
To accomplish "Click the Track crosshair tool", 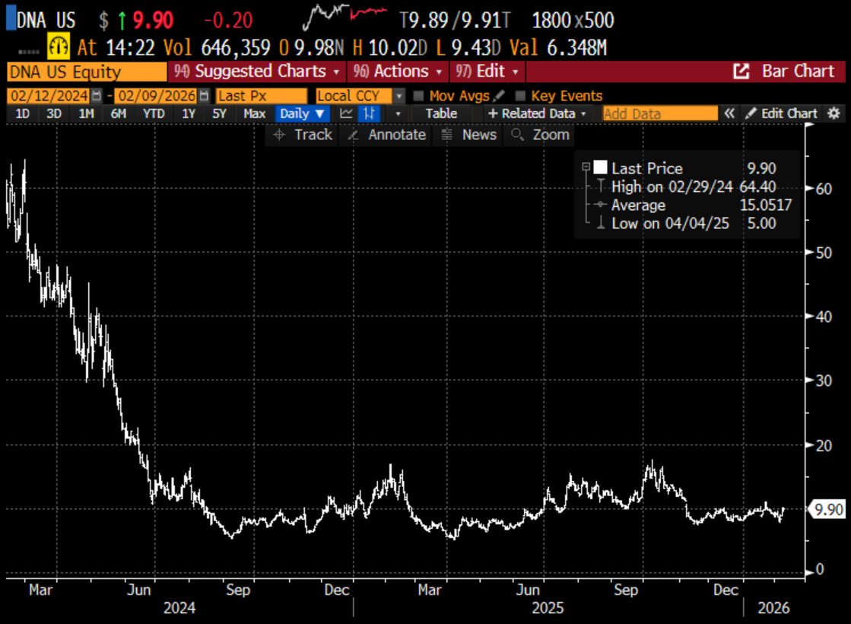I will tap(303, 135).
